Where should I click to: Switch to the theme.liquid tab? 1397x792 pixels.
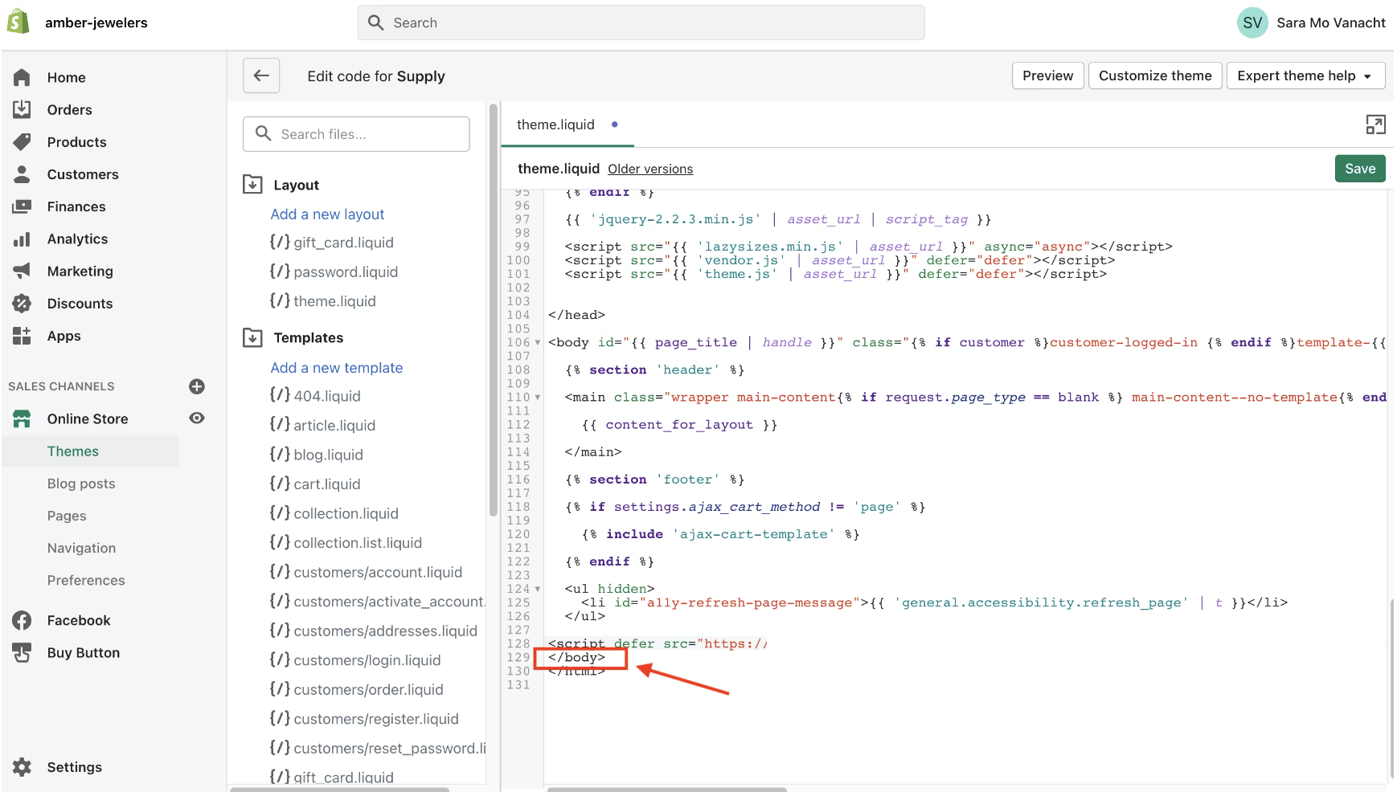[567, 125]
